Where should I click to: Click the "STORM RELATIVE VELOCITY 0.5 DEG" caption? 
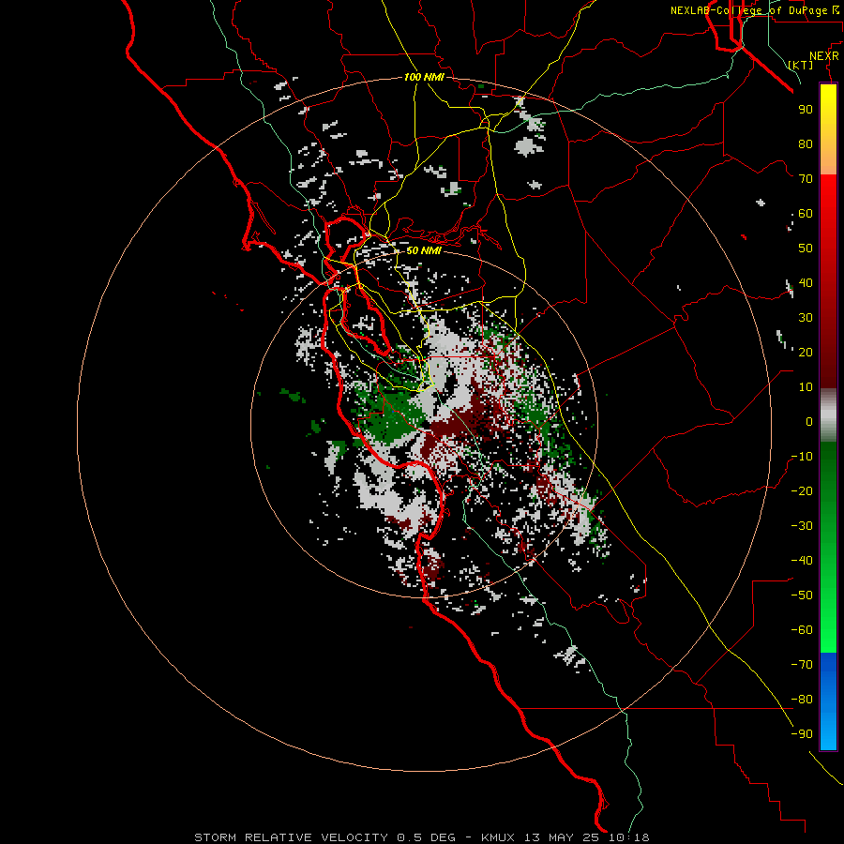pos(324,837)
